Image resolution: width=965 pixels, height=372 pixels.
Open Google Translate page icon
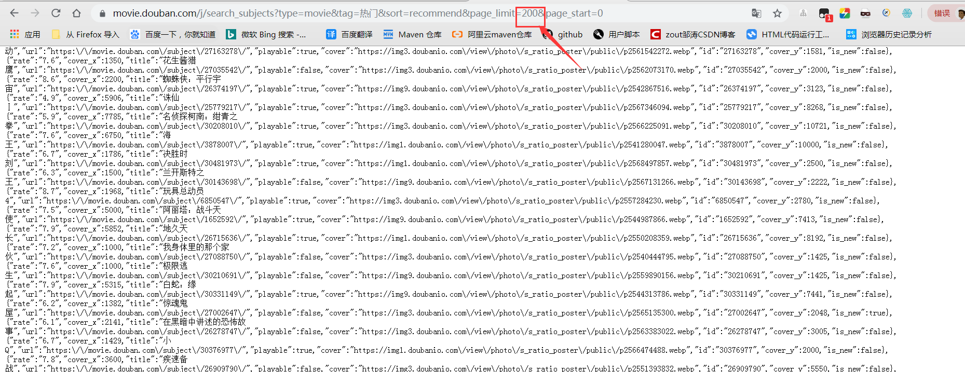(x=756, y=13)
